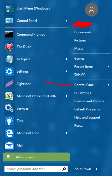The height and width of the screenshot is (176, 112).
Task: Open the Documents link
Action: [x=83, y=32]
